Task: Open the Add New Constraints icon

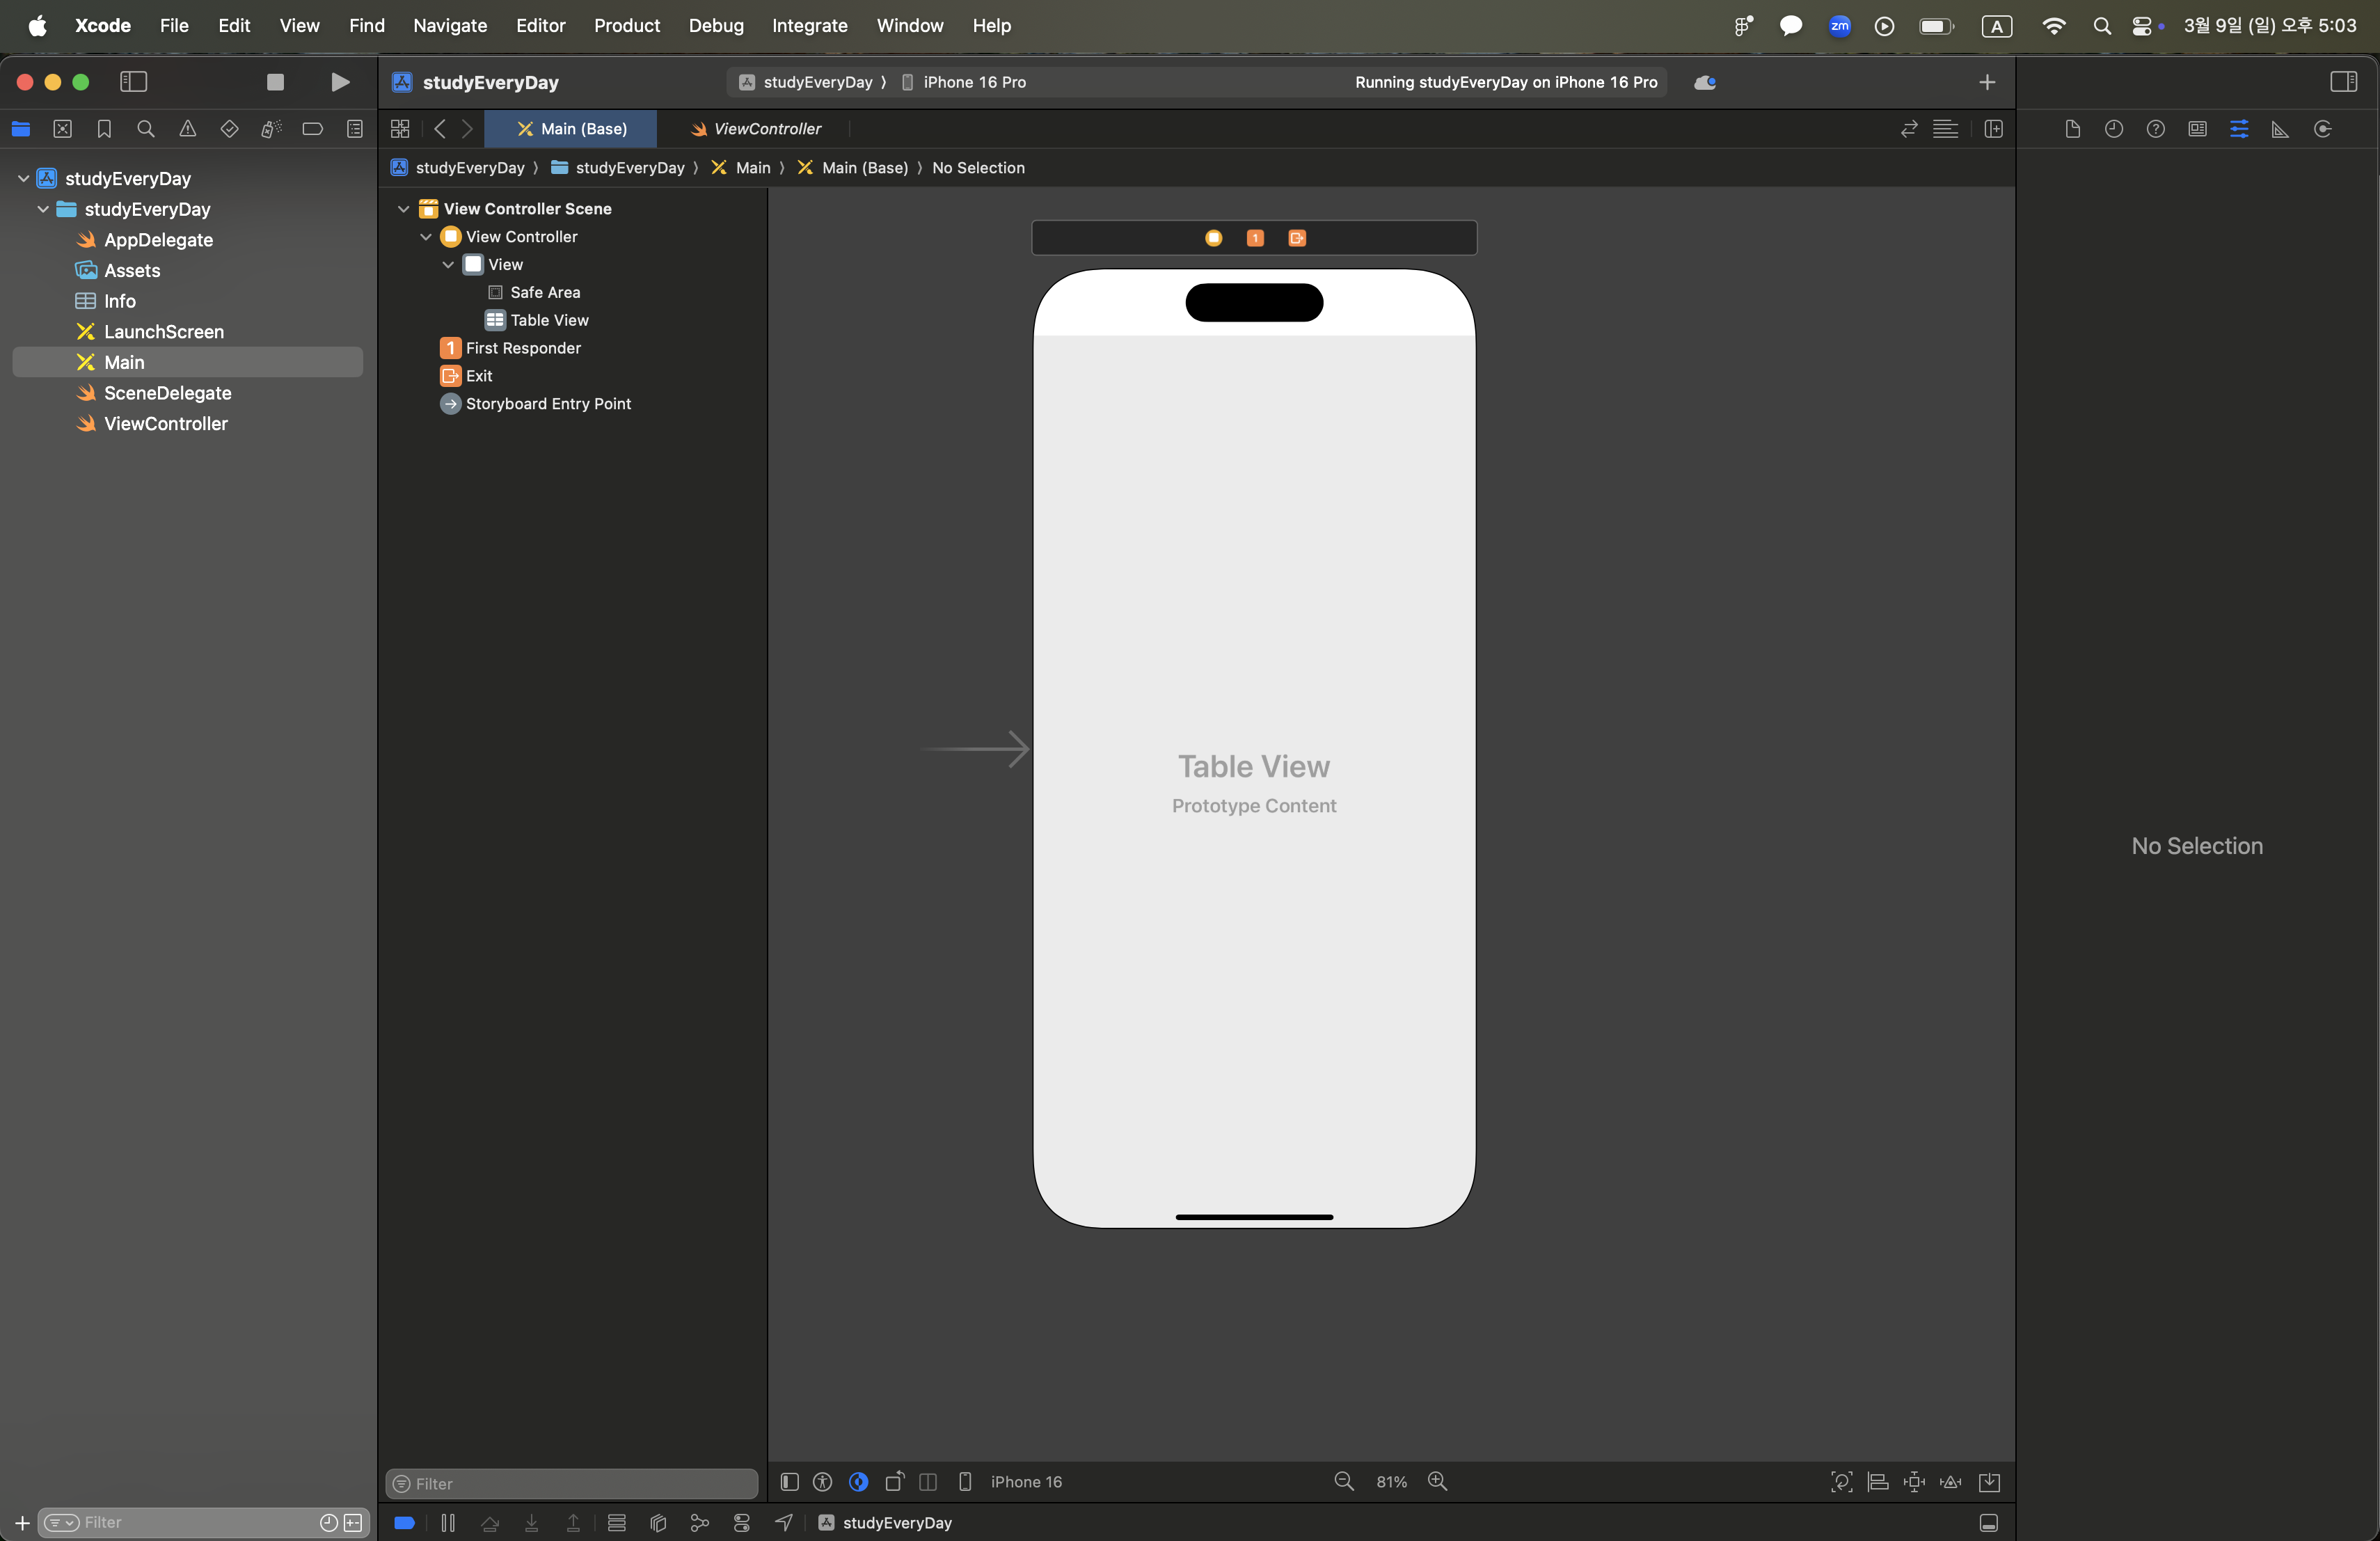Action: [x=1914, y=1481]
